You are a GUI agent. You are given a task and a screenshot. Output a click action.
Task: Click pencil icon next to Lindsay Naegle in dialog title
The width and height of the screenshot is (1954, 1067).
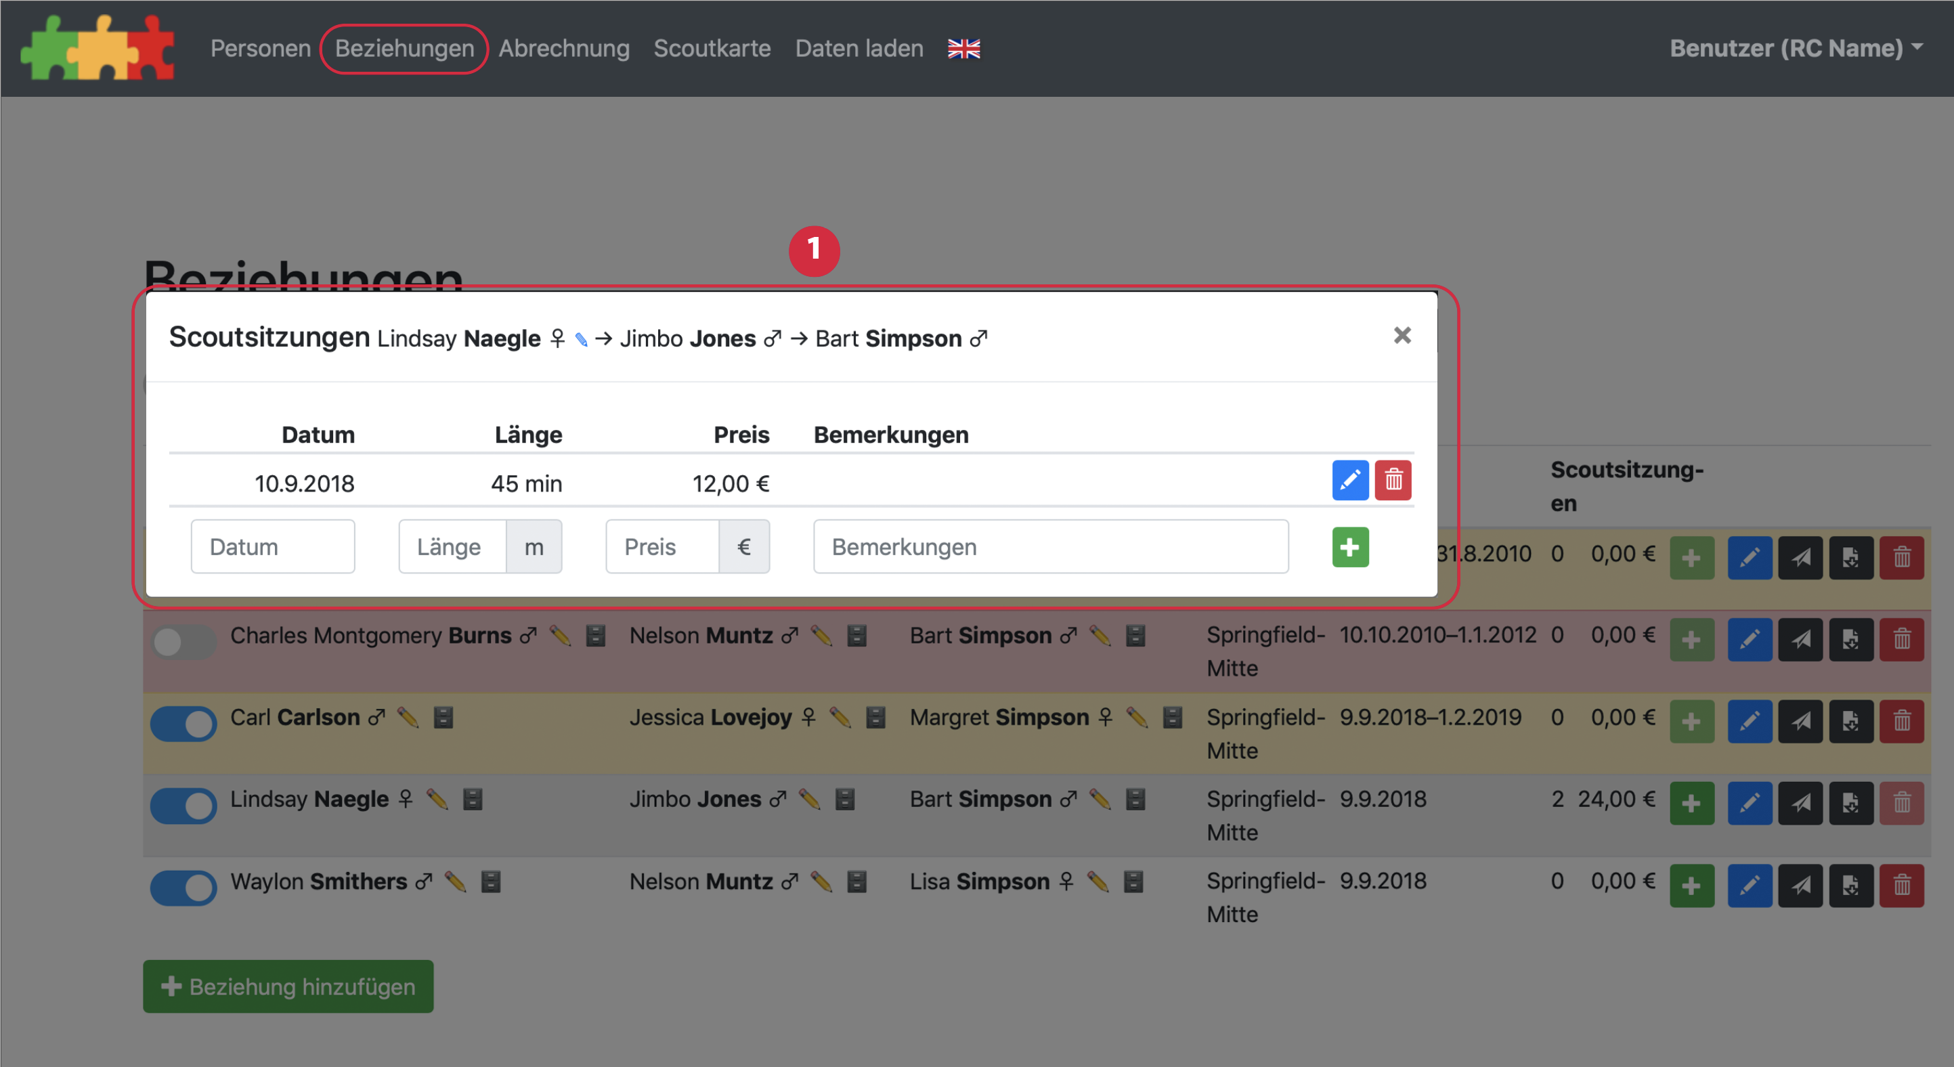581,339
